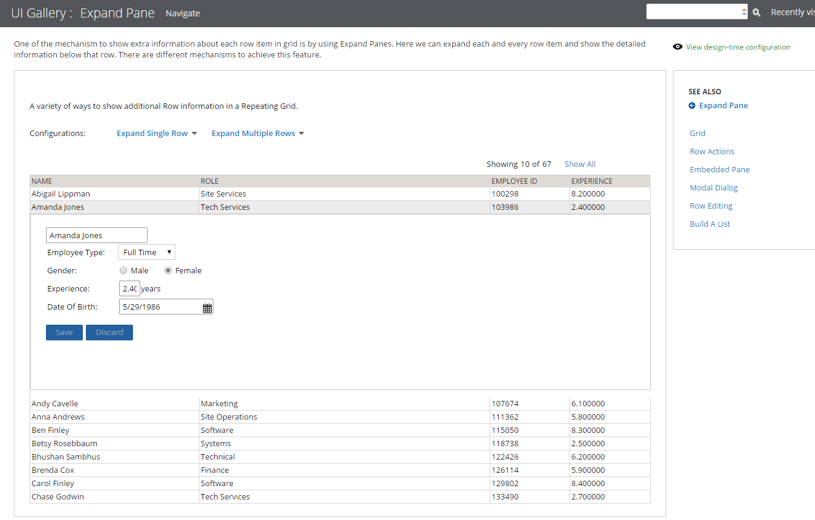The image size is (815, 520).
Task: Sort by the EMPLOYEE ID column header
Action: [x=530, y=181]
